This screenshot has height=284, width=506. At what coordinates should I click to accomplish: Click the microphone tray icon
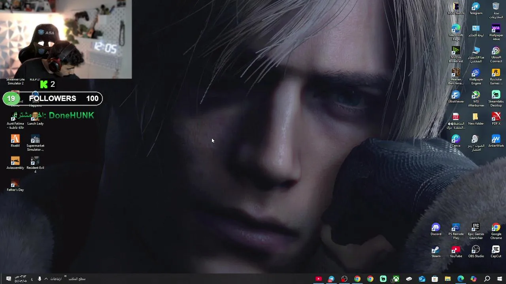[40, 279]
